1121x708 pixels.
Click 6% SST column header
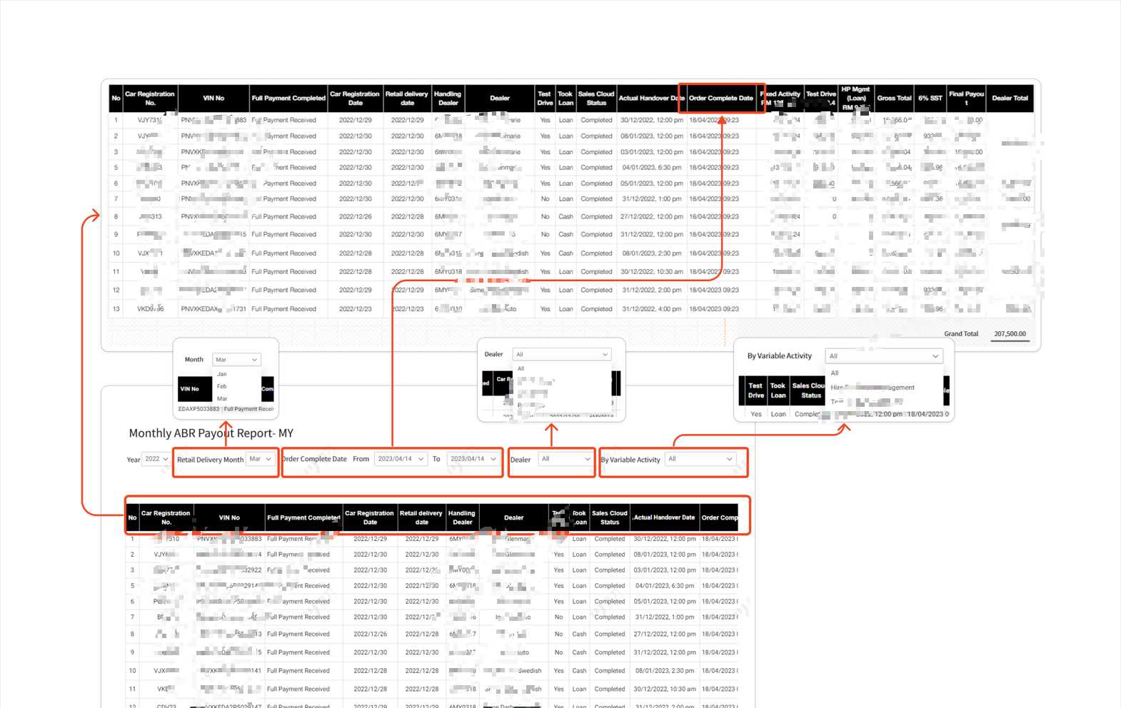(x=930, y=98)
